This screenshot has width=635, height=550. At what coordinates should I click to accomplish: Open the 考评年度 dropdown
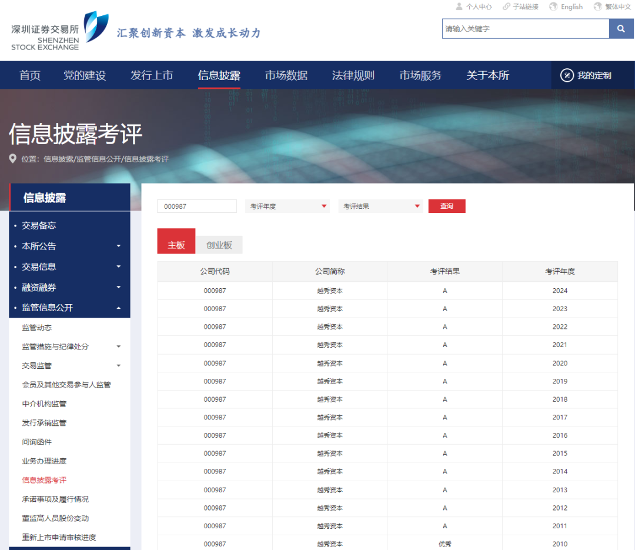tap(288, 206)
